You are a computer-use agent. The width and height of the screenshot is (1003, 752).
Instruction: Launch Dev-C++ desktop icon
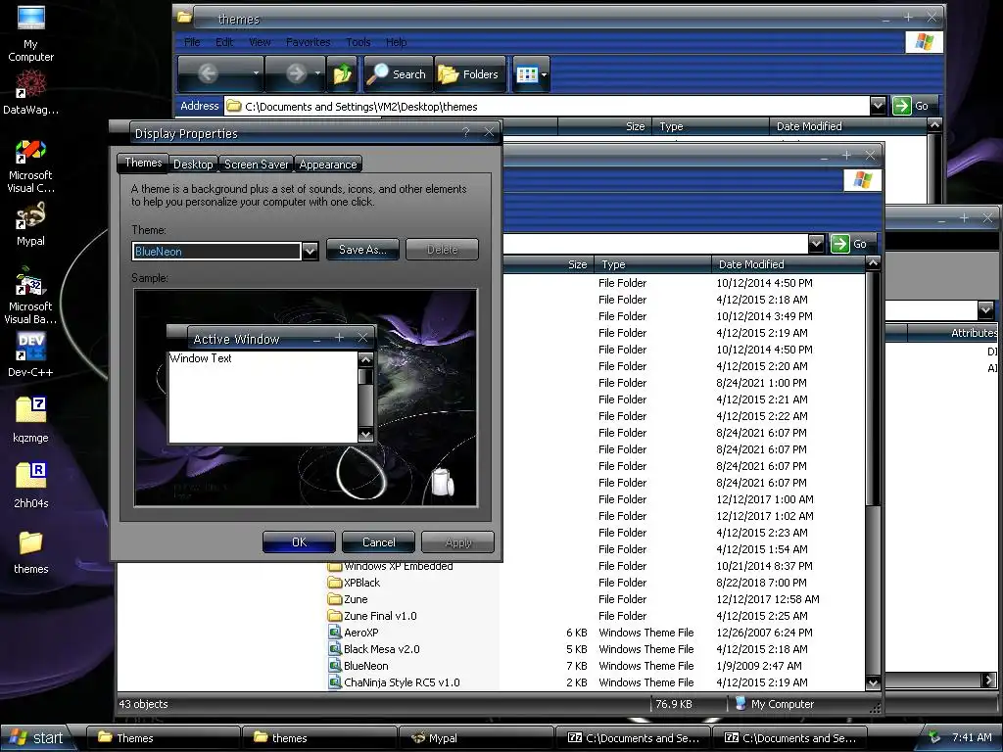(30, 354)
